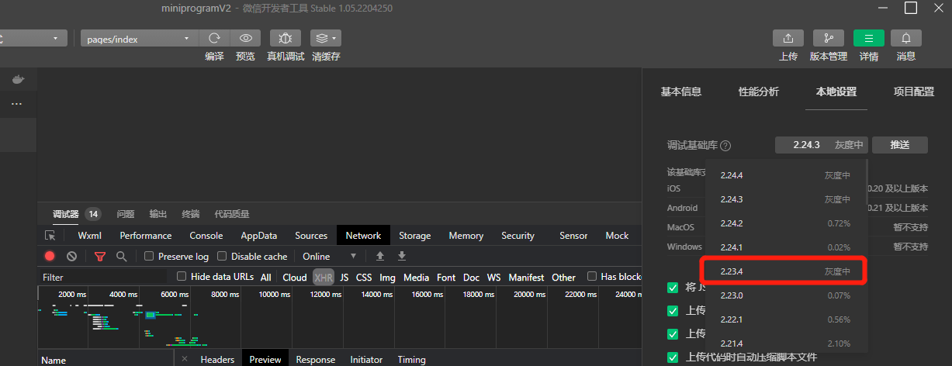Click the network Filter text field
Viewport: 952px width, 366px height.
tap(102, 277)
